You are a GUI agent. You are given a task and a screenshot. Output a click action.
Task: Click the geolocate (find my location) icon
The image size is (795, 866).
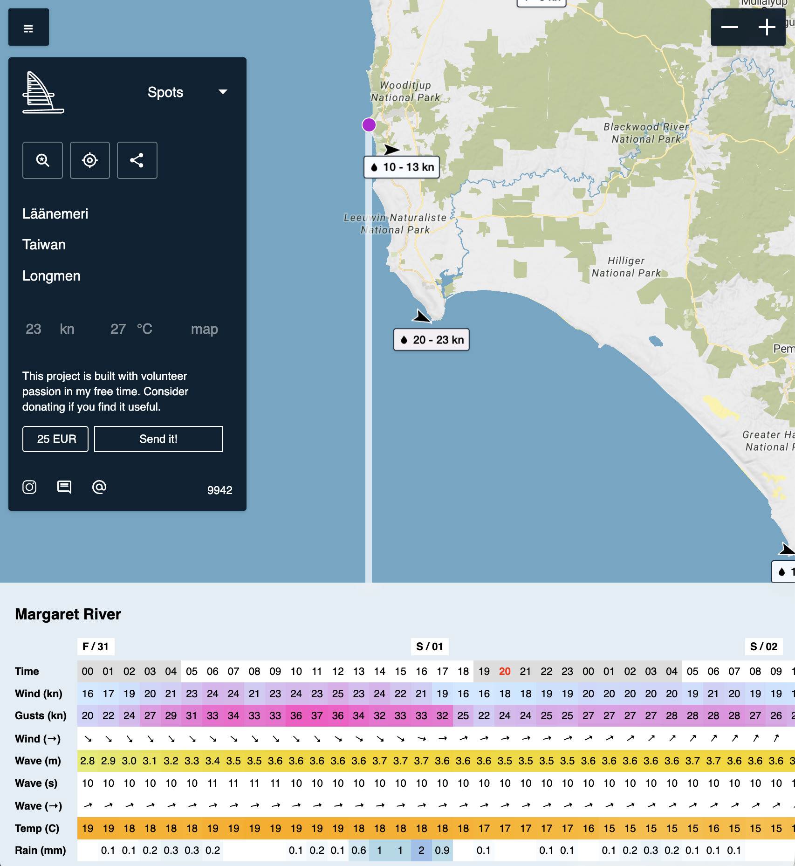[89, 160]
